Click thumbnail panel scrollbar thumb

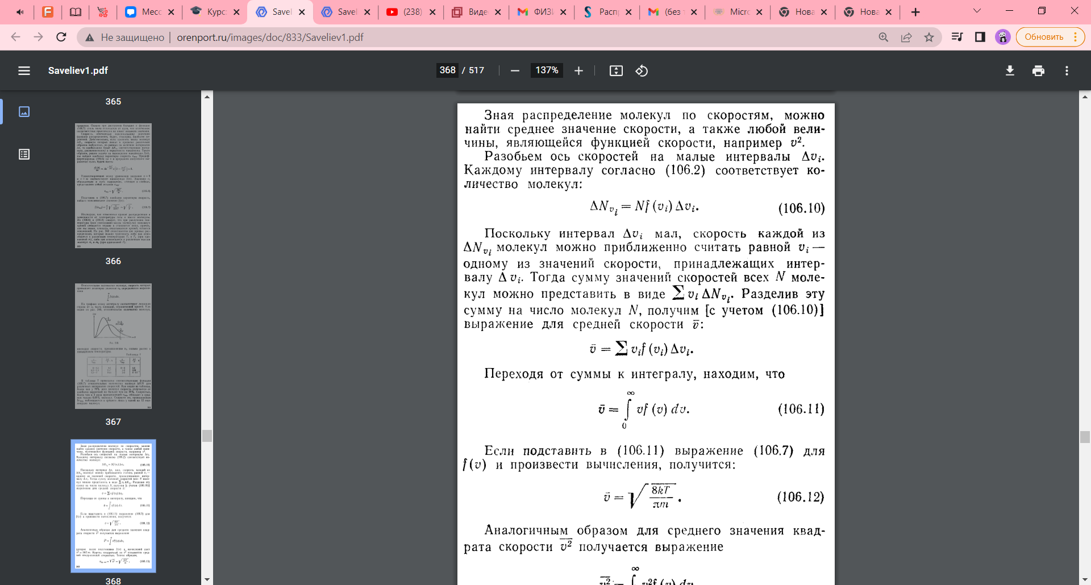(x=207, y=436)
